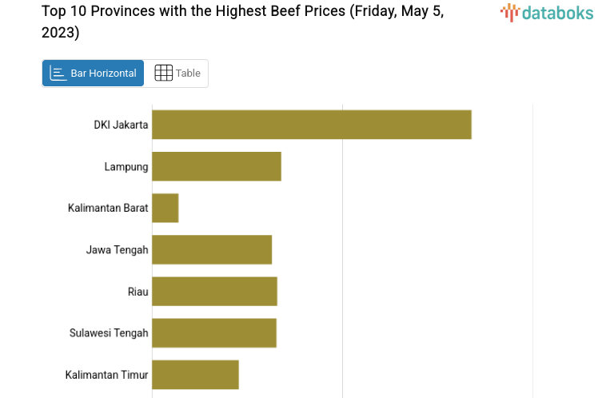The width and height of the screenshot is (602, 398).
Task: Click the Kalimantan Barat axis label
Action: pos(108,208)
